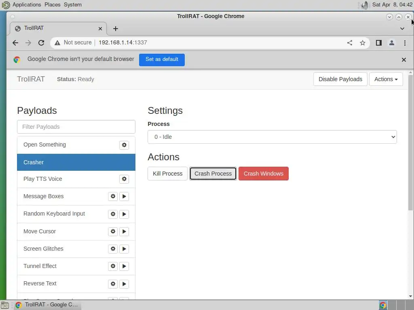Screen dimensions: 414x310
Task: Share this page via share icon
Action: pyautogui.click(x=350, y=43)
